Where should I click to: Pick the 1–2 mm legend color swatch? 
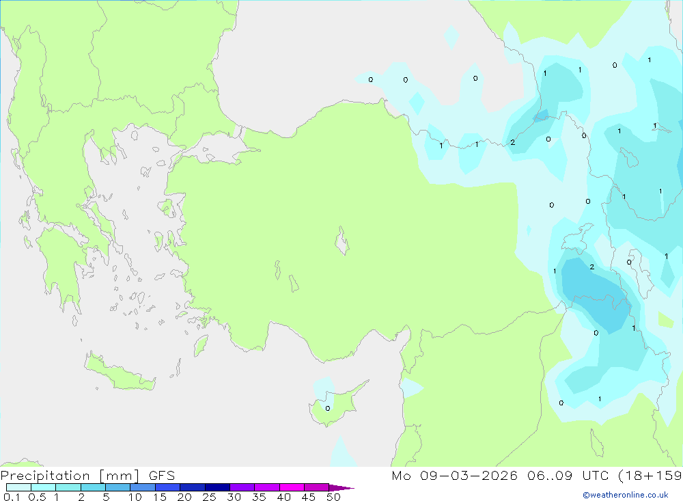(x=68, y=487)
